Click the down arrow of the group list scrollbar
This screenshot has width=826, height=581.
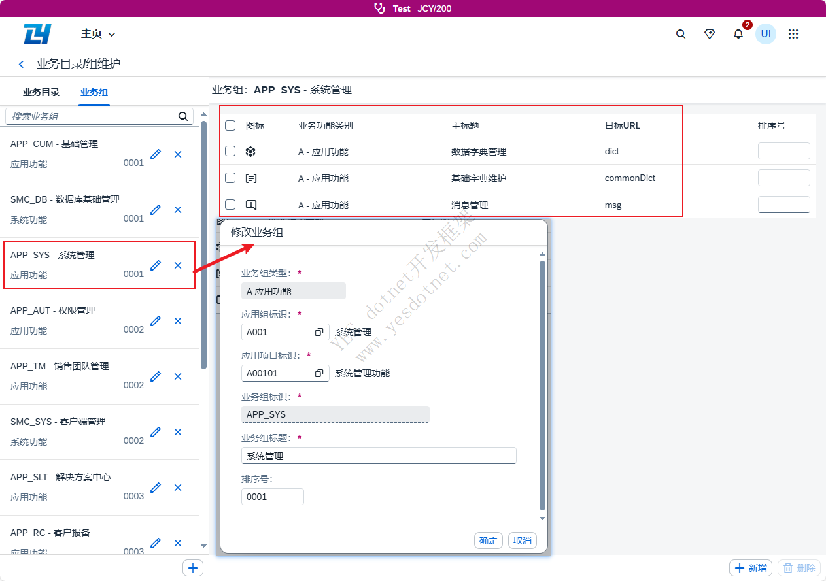click(x=203, y=546)
